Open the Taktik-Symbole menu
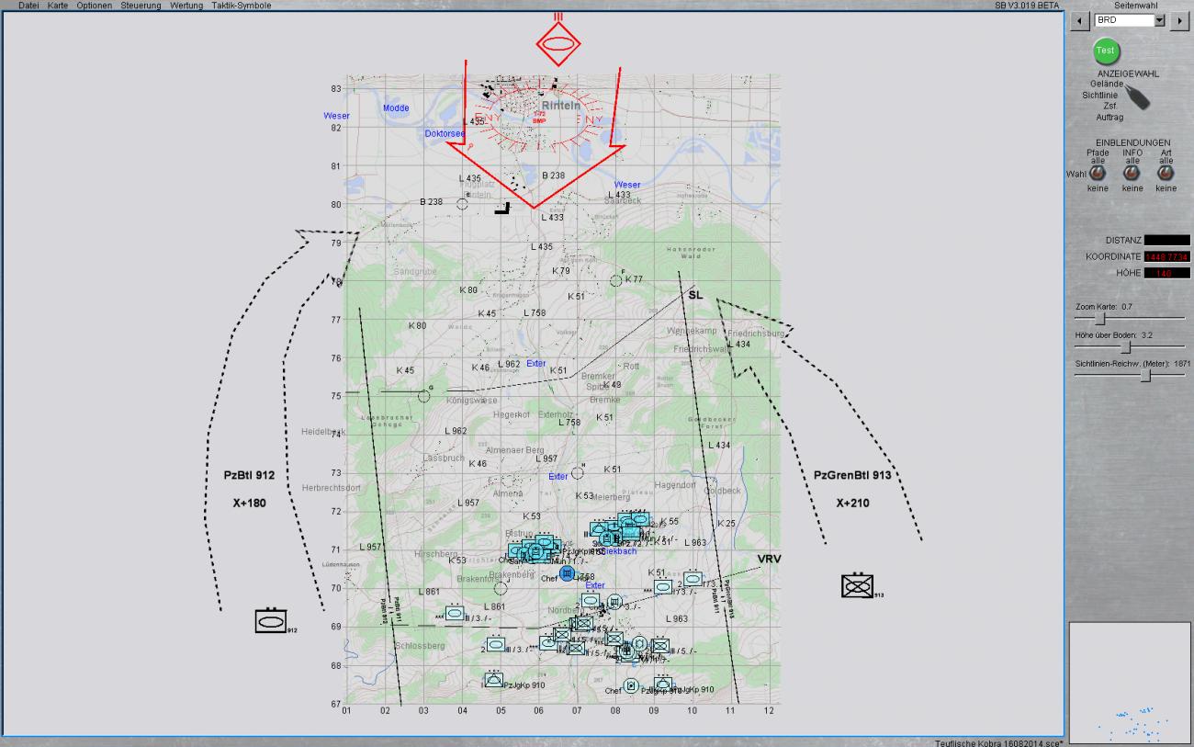The width and height of the screenshot is (1194, 747). (242, 6)
